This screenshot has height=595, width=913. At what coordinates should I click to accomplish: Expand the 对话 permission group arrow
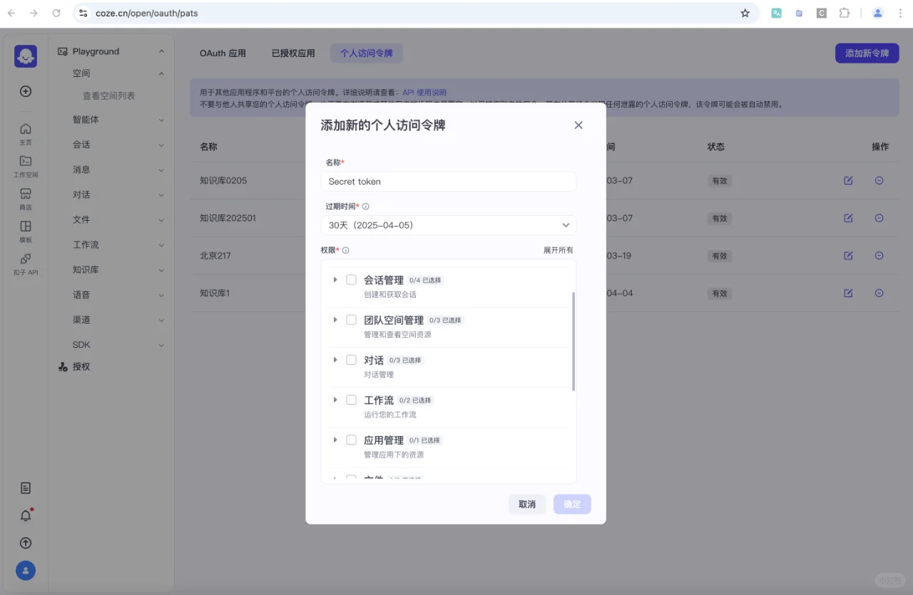point(335,359)
